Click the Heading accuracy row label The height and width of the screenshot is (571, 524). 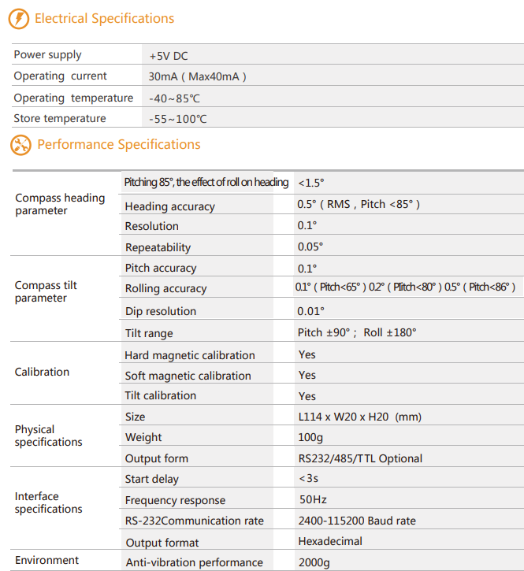(169, 206)
